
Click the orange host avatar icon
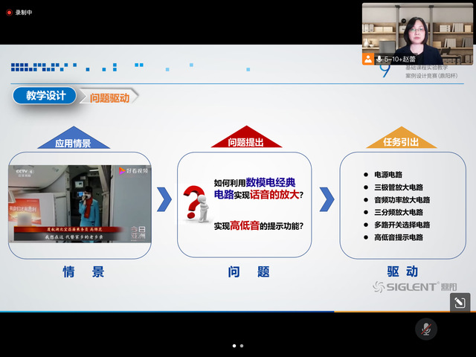point(368,58)
